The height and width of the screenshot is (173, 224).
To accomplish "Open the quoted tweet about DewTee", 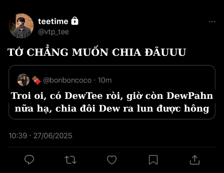I will (112, 92).
